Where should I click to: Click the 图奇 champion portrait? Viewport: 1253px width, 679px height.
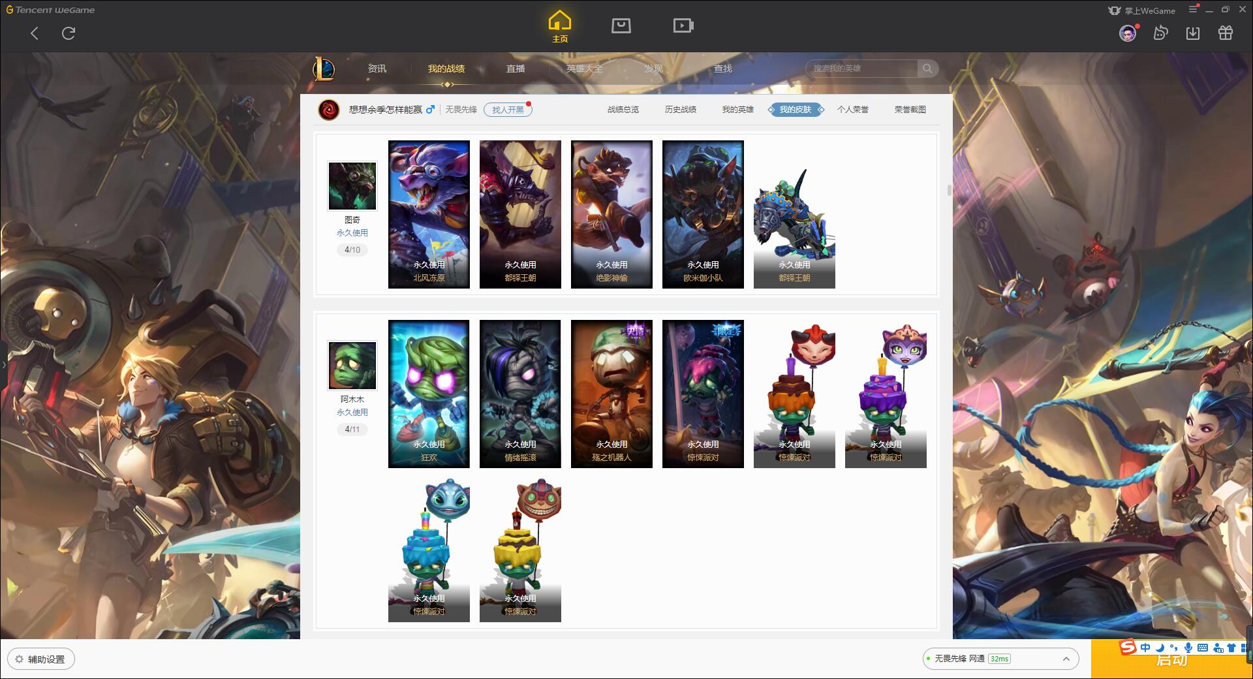352,186
